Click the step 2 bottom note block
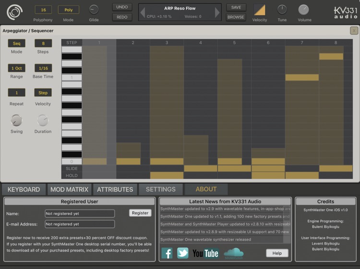 [128, 161]
